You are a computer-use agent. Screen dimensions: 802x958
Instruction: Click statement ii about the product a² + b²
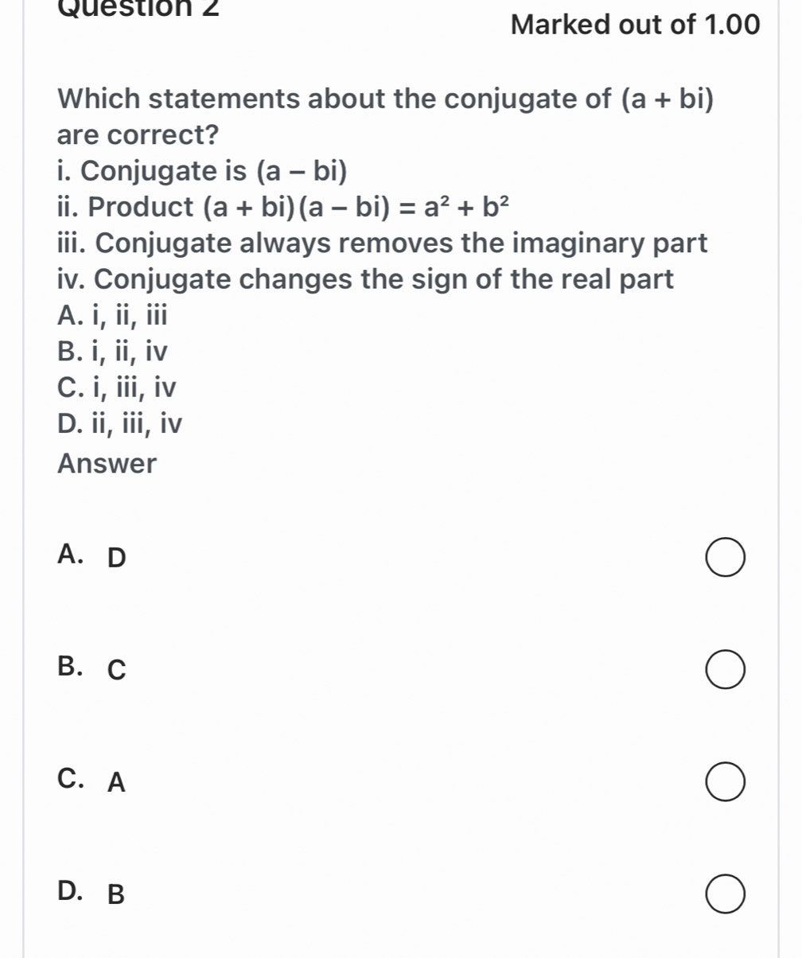coord(283,207)
